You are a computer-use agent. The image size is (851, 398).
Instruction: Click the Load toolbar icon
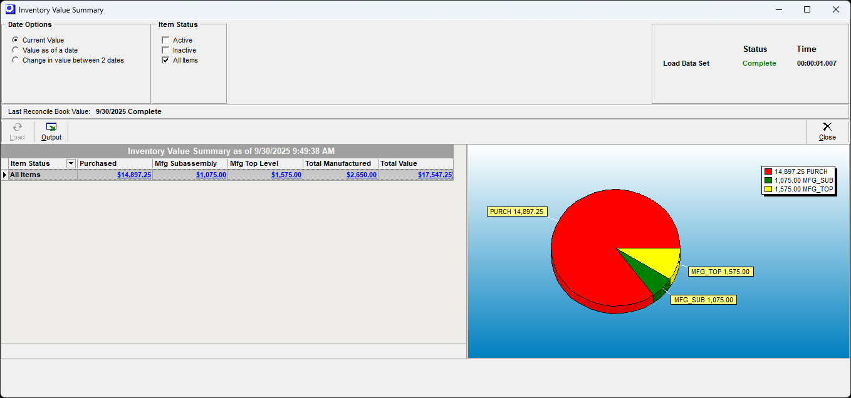click(x=17, y=131)
